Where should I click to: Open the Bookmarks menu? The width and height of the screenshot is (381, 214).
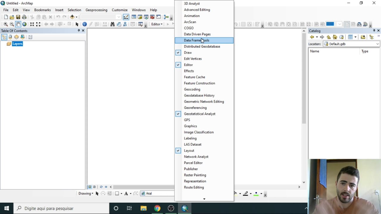[x=43, y=10]
